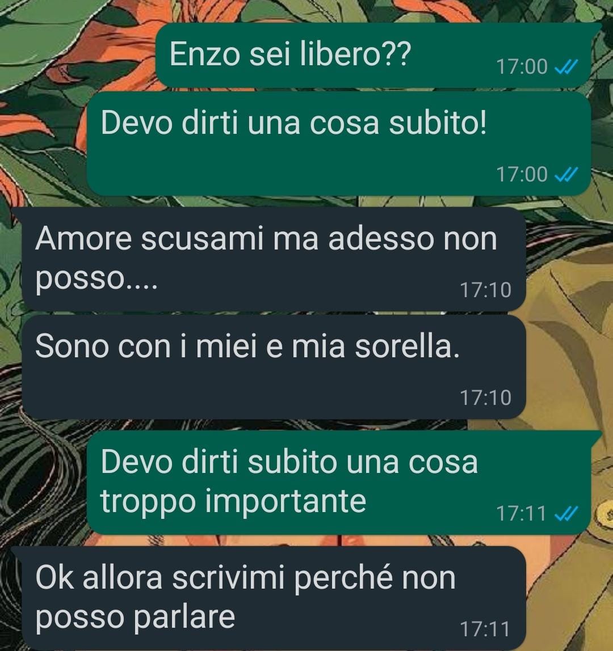The image size is (613, 651).
Task: Click the 17:11 timestamp on 'posso parlare' message
Action: pos(485,629)
